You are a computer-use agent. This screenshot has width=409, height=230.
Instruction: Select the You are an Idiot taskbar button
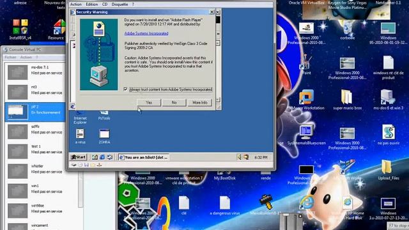(x=143, y=157)
